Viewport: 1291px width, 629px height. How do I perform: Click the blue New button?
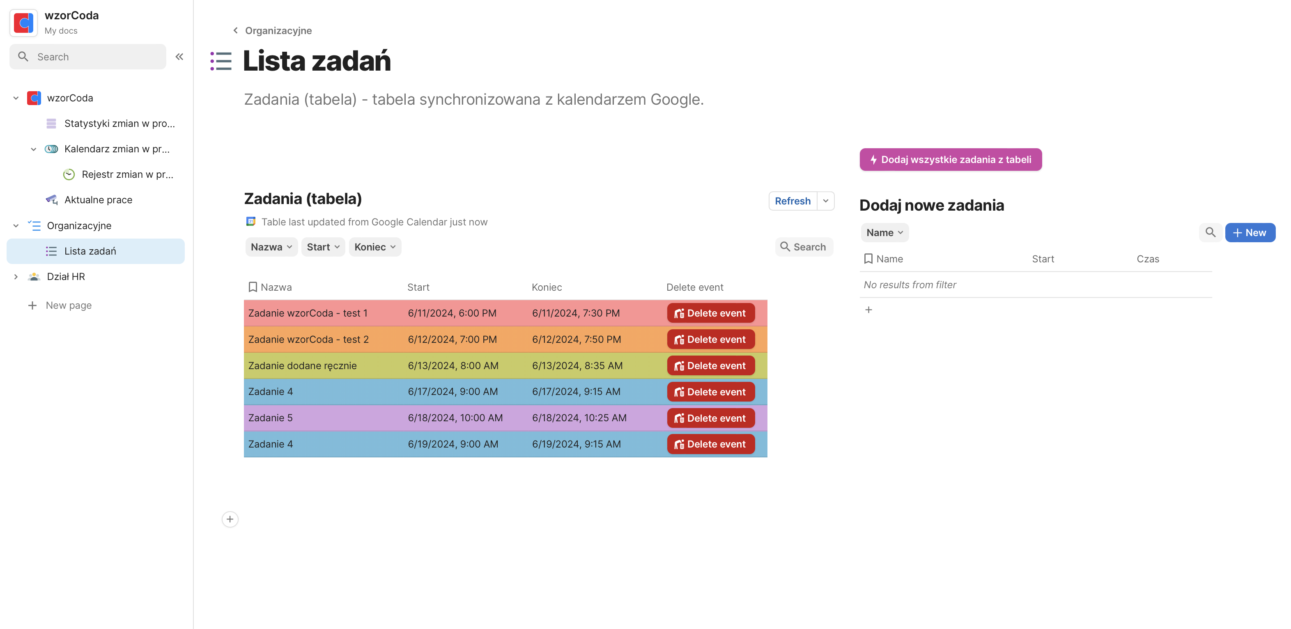point(1250,232)
